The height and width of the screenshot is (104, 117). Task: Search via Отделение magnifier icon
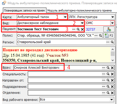click(x=108, y=93)
